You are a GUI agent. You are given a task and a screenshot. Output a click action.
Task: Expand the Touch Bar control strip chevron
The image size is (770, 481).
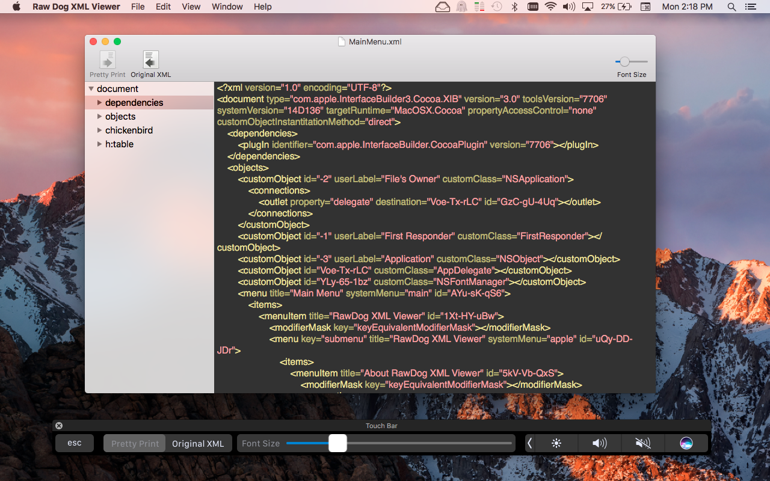(530, 443)
